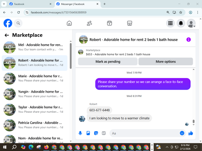
Task: Open the Facebook menu grid icon
Action: point(170,23)
